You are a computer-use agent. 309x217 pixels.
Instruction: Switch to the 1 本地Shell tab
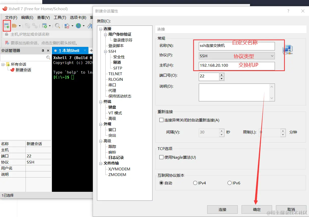click(x=69, y=50)
